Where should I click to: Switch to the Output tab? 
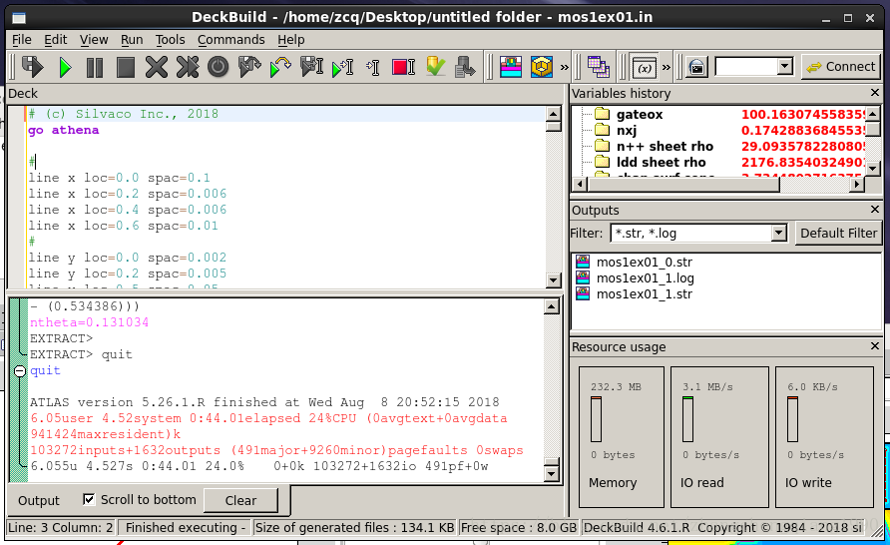click(x=39, y=500)
